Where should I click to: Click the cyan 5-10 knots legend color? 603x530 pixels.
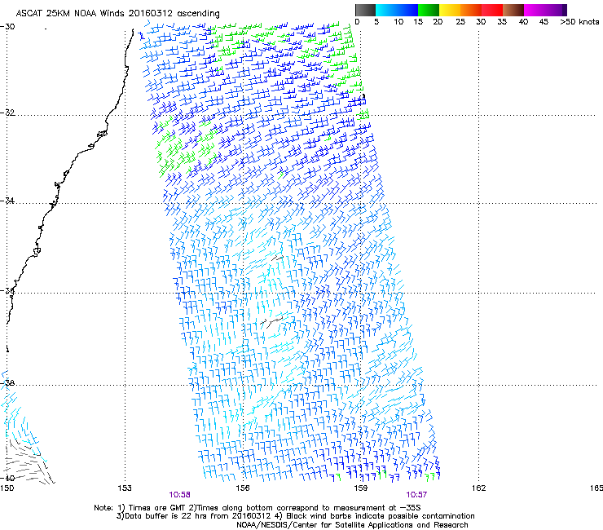click(385, 10)
